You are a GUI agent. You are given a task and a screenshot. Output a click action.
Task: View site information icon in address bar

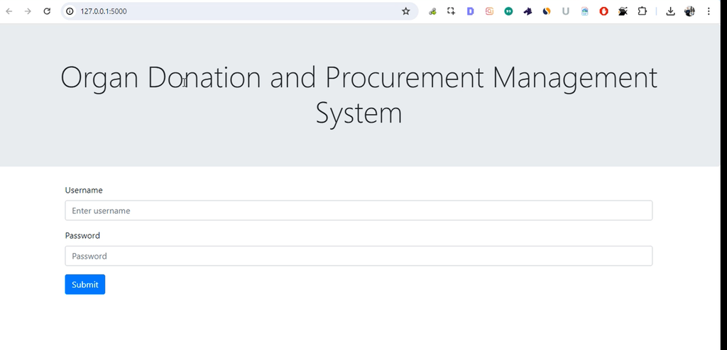70,11
